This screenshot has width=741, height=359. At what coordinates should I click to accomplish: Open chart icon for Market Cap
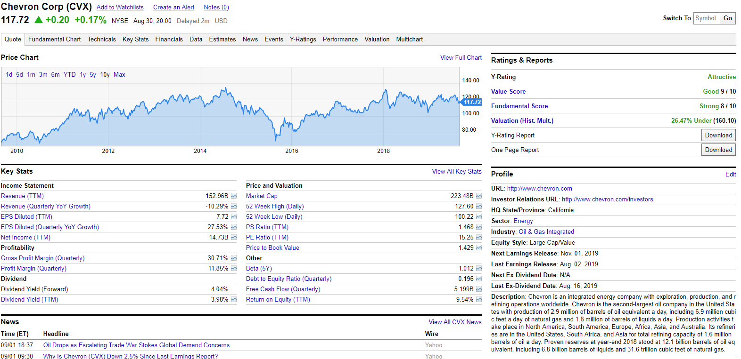[x=479, y=196]
